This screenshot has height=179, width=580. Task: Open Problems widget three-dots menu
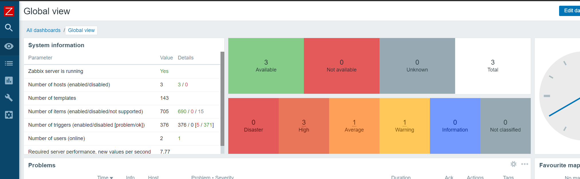(x=525, y=164)
